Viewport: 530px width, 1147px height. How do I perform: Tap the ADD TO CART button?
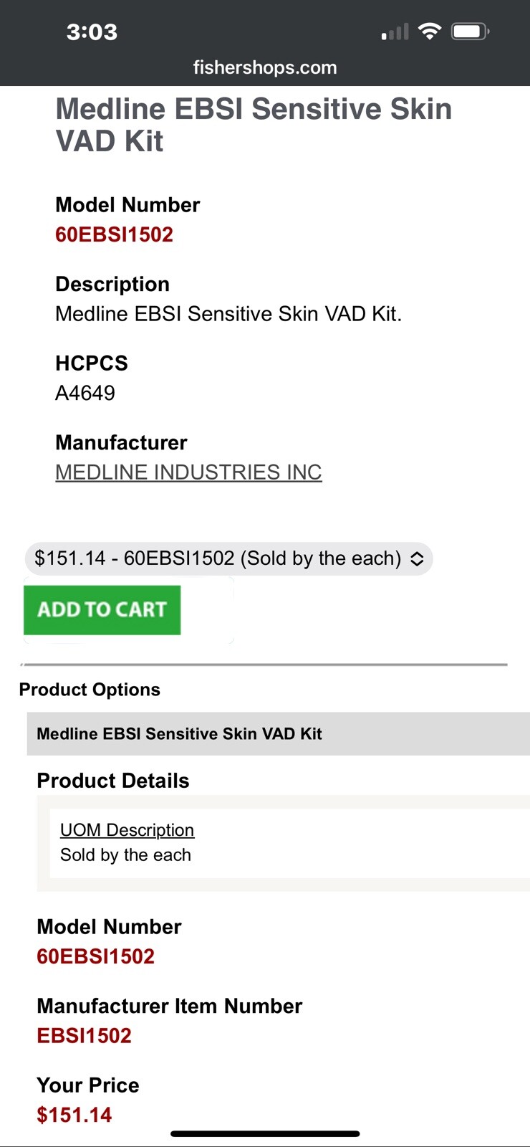(x=102, y=609)
